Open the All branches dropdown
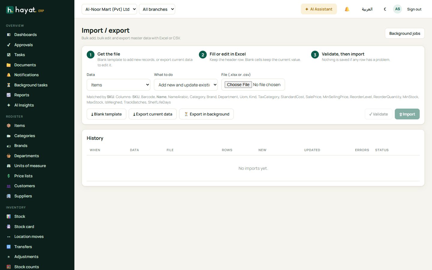Image resolution: width=432 pixels, height=270 pixels. (x=157, y=9)
